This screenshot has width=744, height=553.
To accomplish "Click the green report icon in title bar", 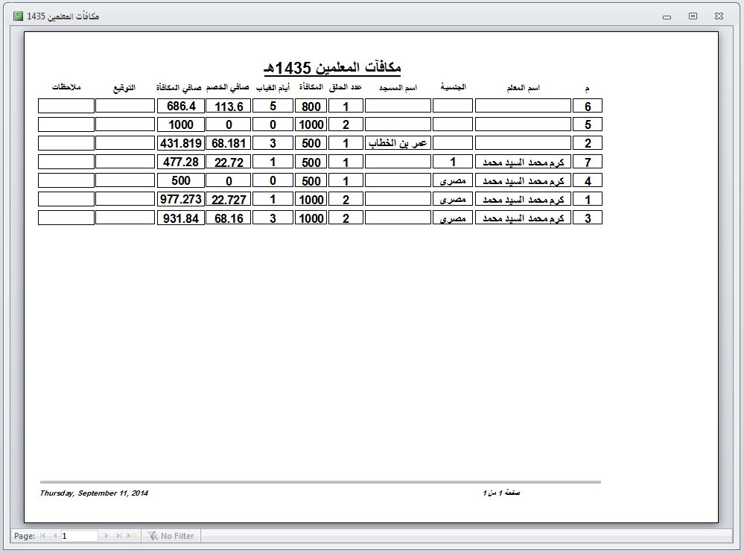I will click(18, 16).
